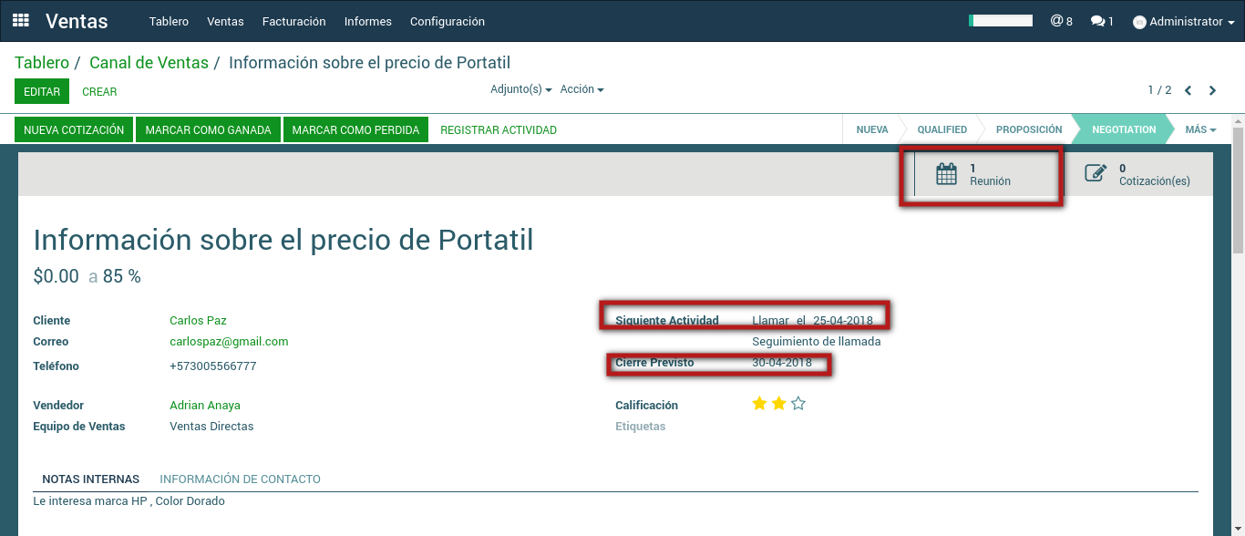Click the Cotización(es) edit icon
The image size is (1245, 536).
click(1096, 174)
